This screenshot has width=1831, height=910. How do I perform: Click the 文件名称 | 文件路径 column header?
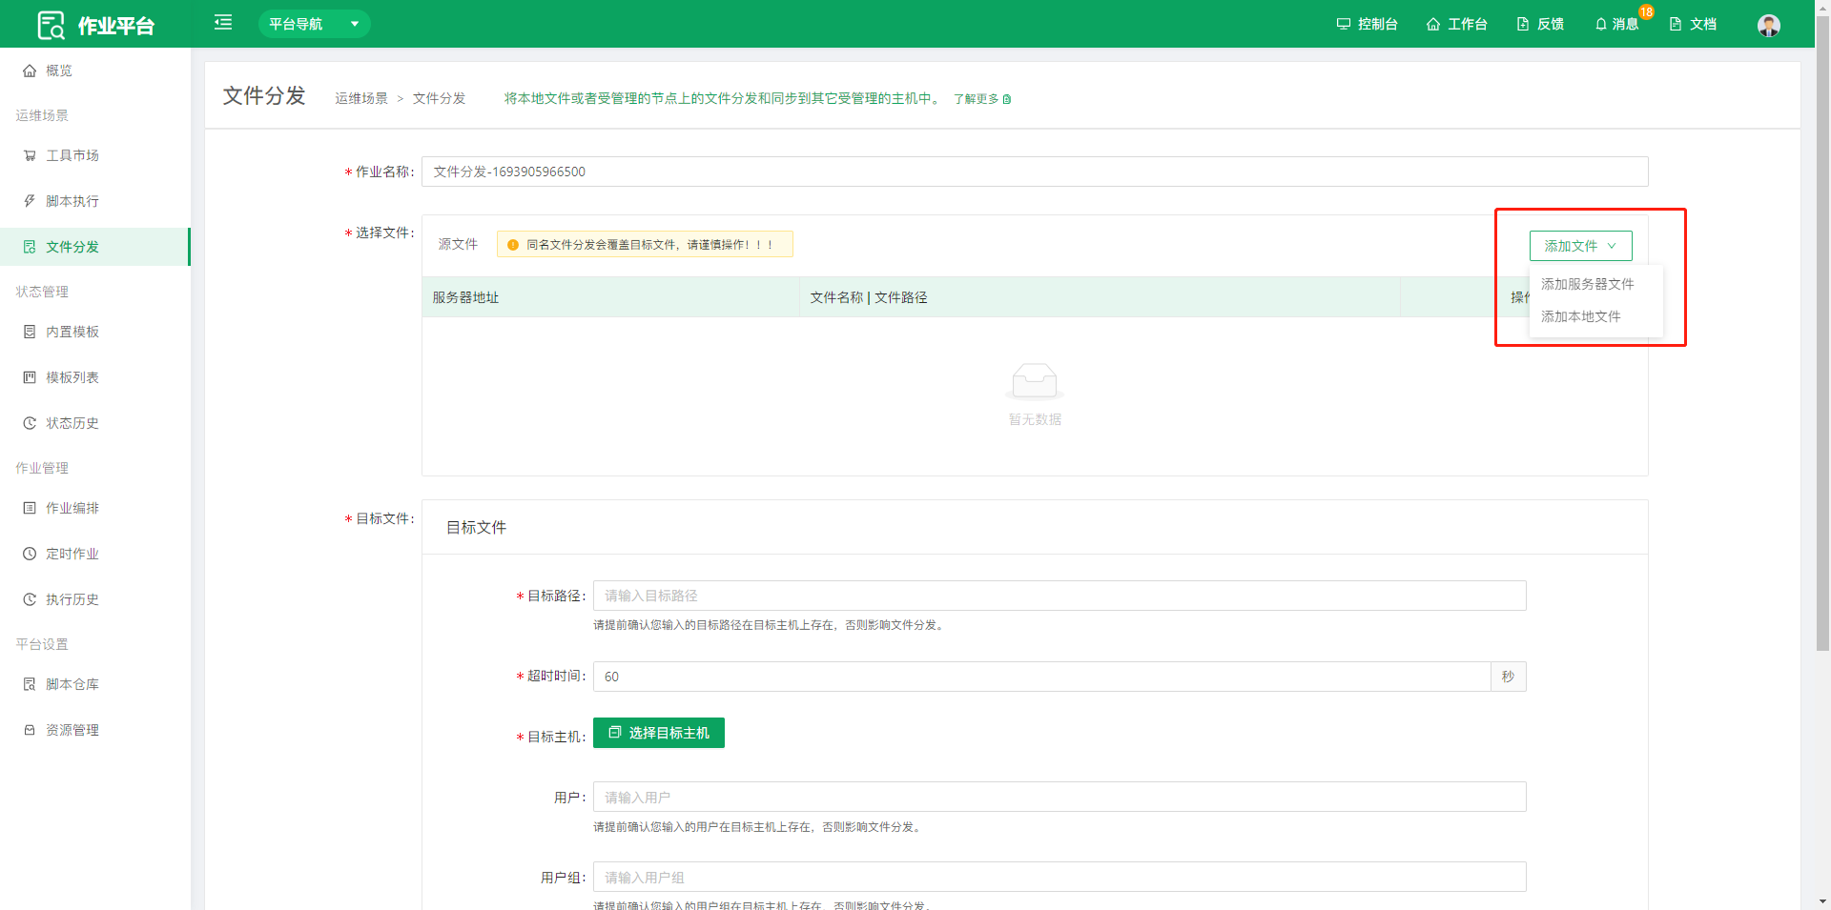tap(1100, 297)
